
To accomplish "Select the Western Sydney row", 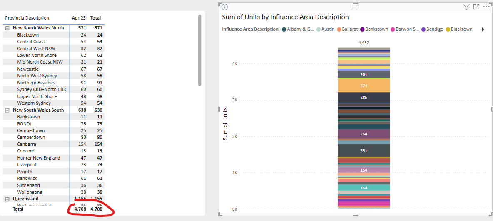I will (x=54, y=103).
